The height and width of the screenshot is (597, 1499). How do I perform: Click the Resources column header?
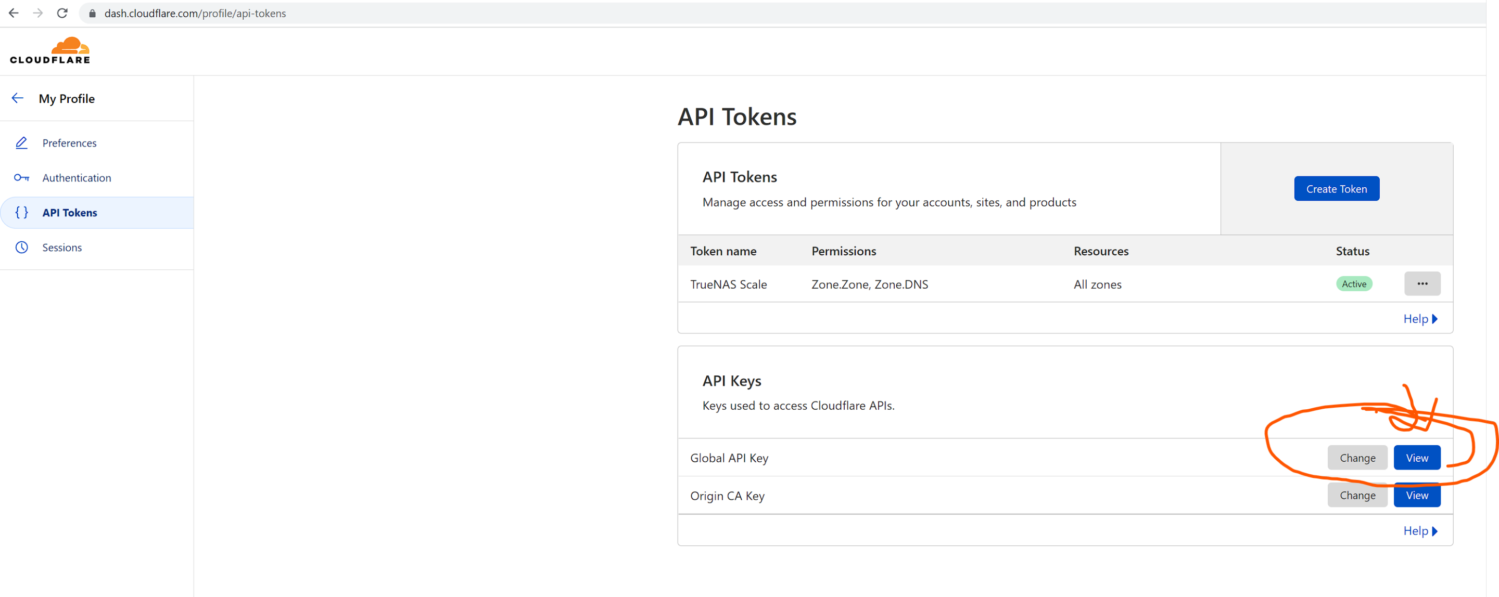(1101, 251)
